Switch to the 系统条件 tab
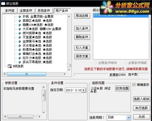 [44, 11]
